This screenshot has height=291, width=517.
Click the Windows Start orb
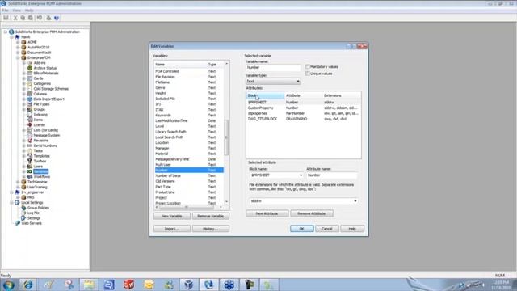coord(9,285)
